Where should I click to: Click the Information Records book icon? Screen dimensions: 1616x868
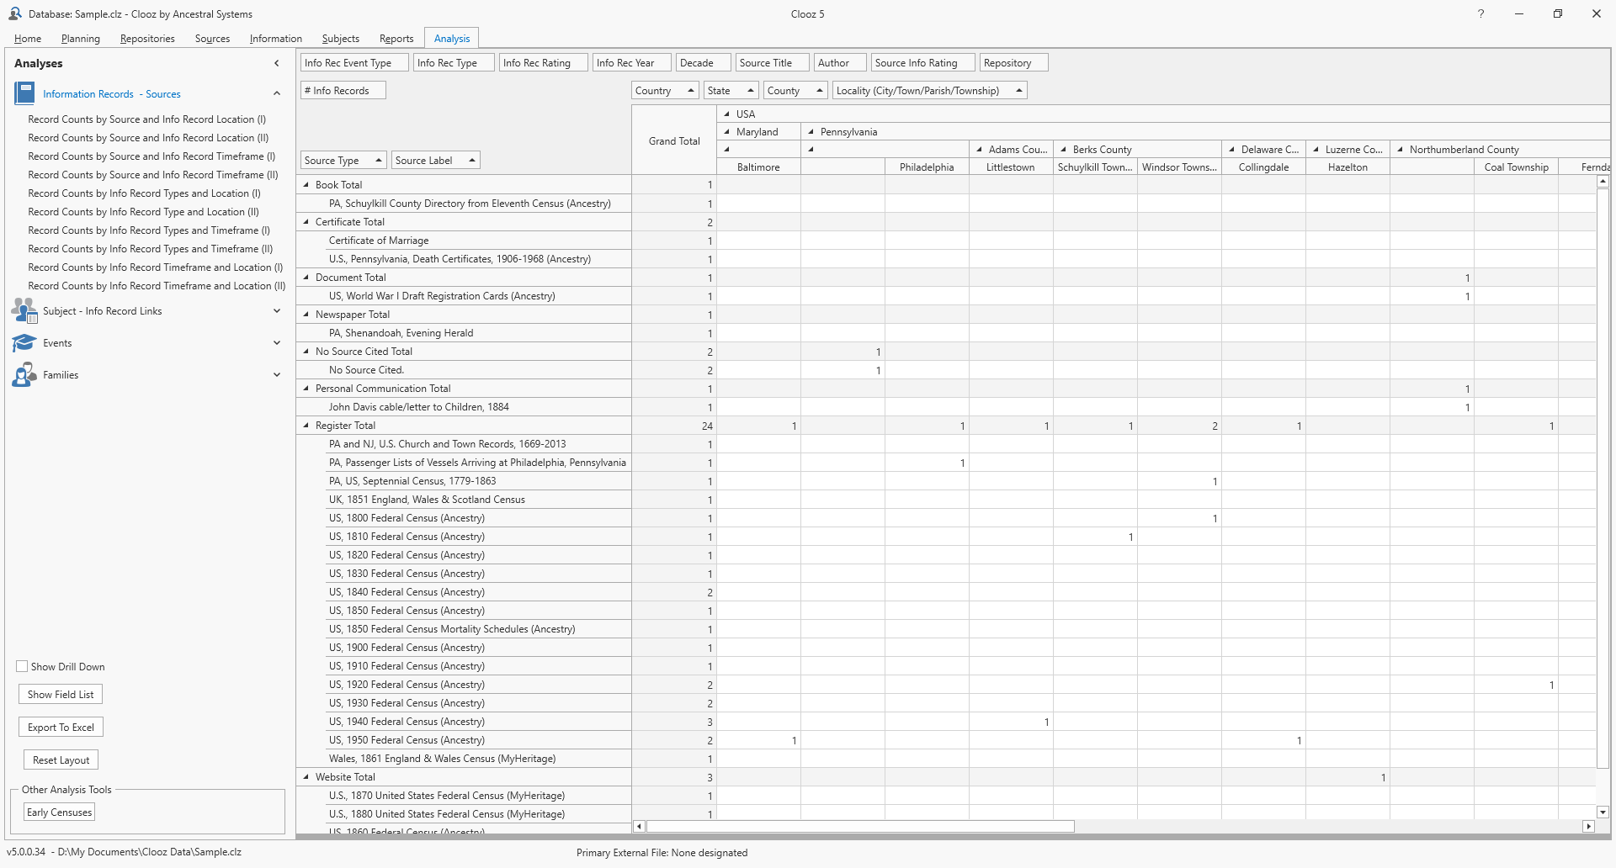coord(24,93)
